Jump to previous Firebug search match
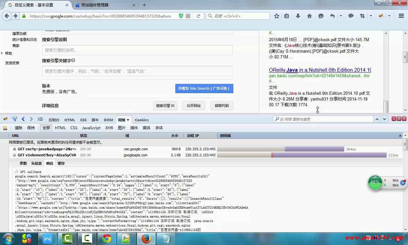This screenshot has height=245, width=408. click(377, 119)
